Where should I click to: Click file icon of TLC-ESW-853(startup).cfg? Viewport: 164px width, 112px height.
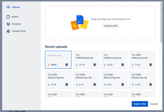[x=77, y=85]
